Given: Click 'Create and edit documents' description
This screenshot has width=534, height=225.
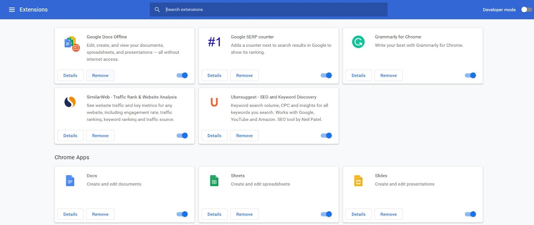Looking at the screenshot, I should point(114,184).
